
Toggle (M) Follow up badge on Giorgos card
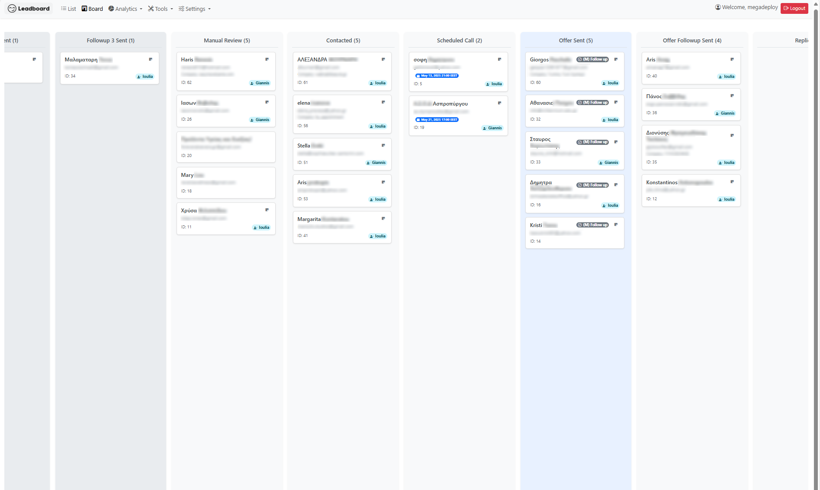pos(592,59)
